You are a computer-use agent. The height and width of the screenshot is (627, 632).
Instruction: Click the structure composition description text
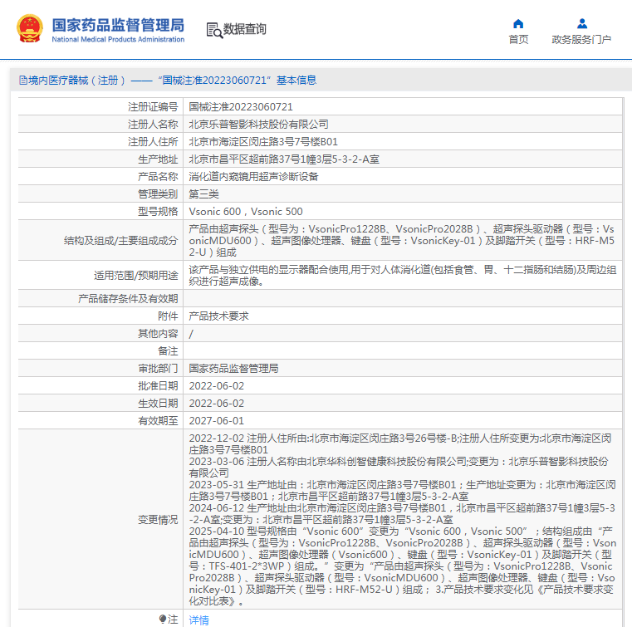coord(402,241)
